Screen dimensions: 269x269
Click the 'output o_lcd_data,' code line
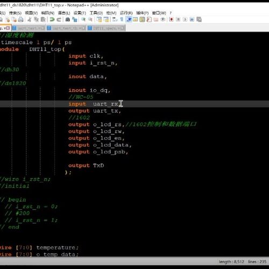(x=100, y=145)
